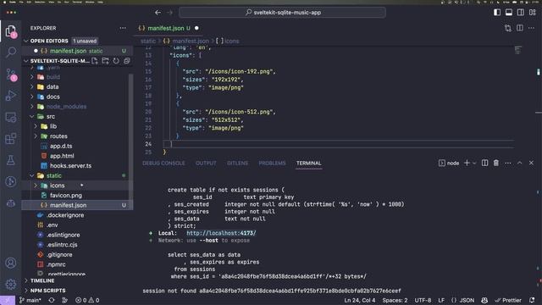542x305 pixels.
Task: Open the Accounts menu icon
Action: point(11,263)
